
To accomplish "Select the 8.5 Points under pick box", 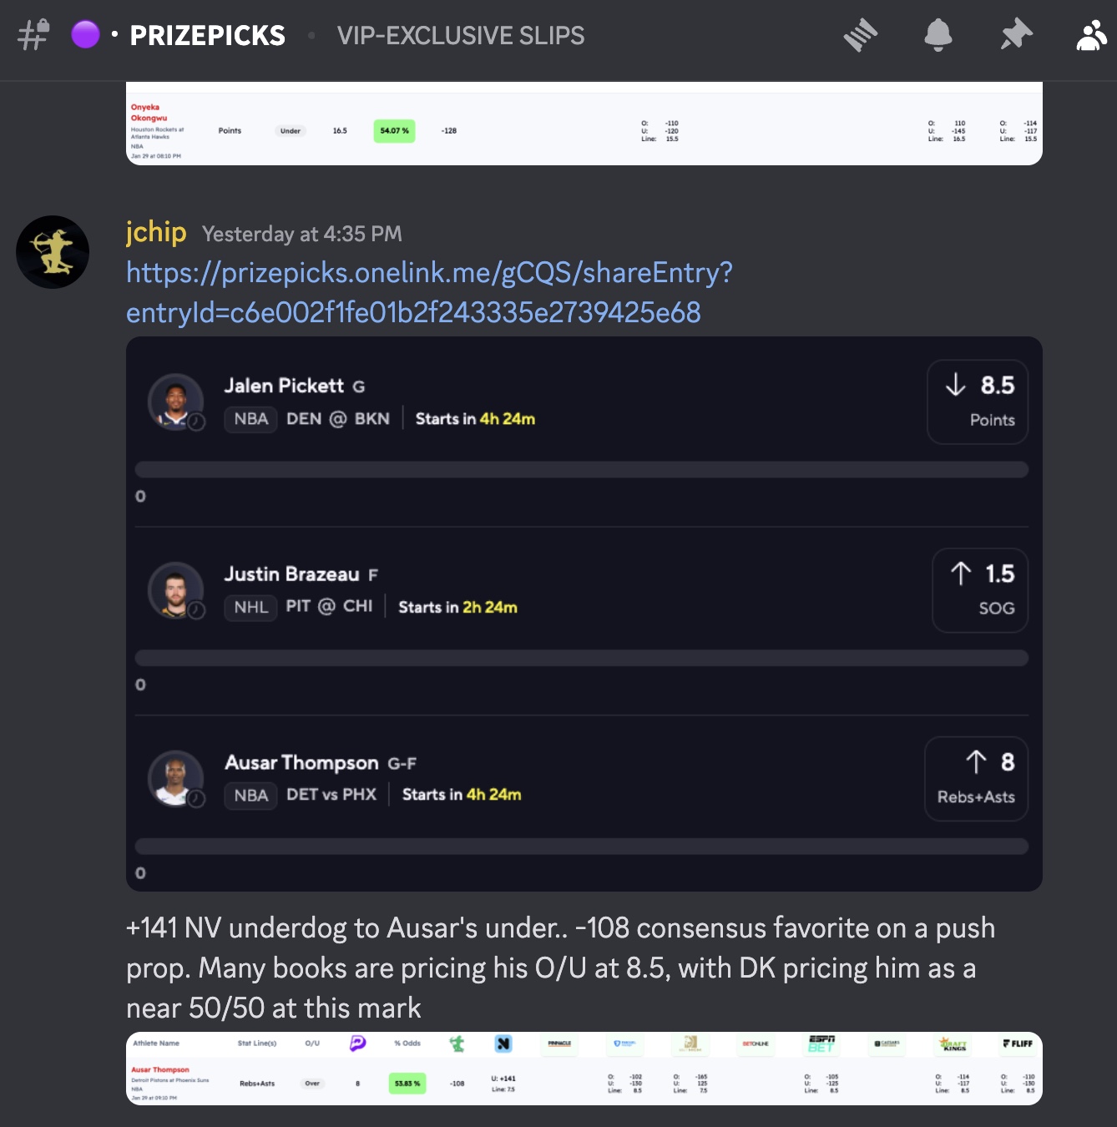I will coord(977,402).
